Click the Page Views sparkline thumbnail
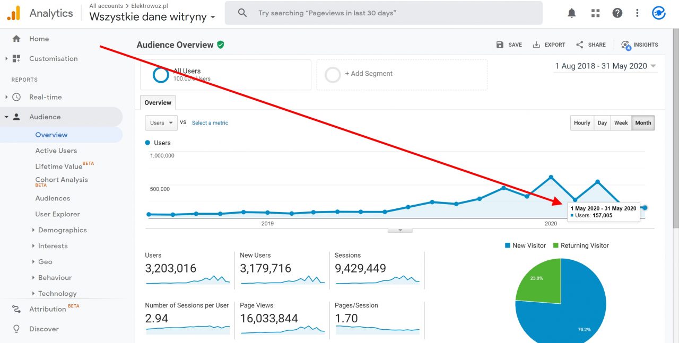 (x=282, y=329)
